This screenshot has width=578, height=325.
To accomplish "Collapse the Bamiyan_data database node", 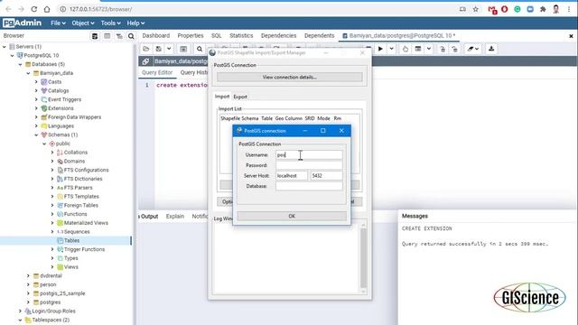I will click(28, 73).
